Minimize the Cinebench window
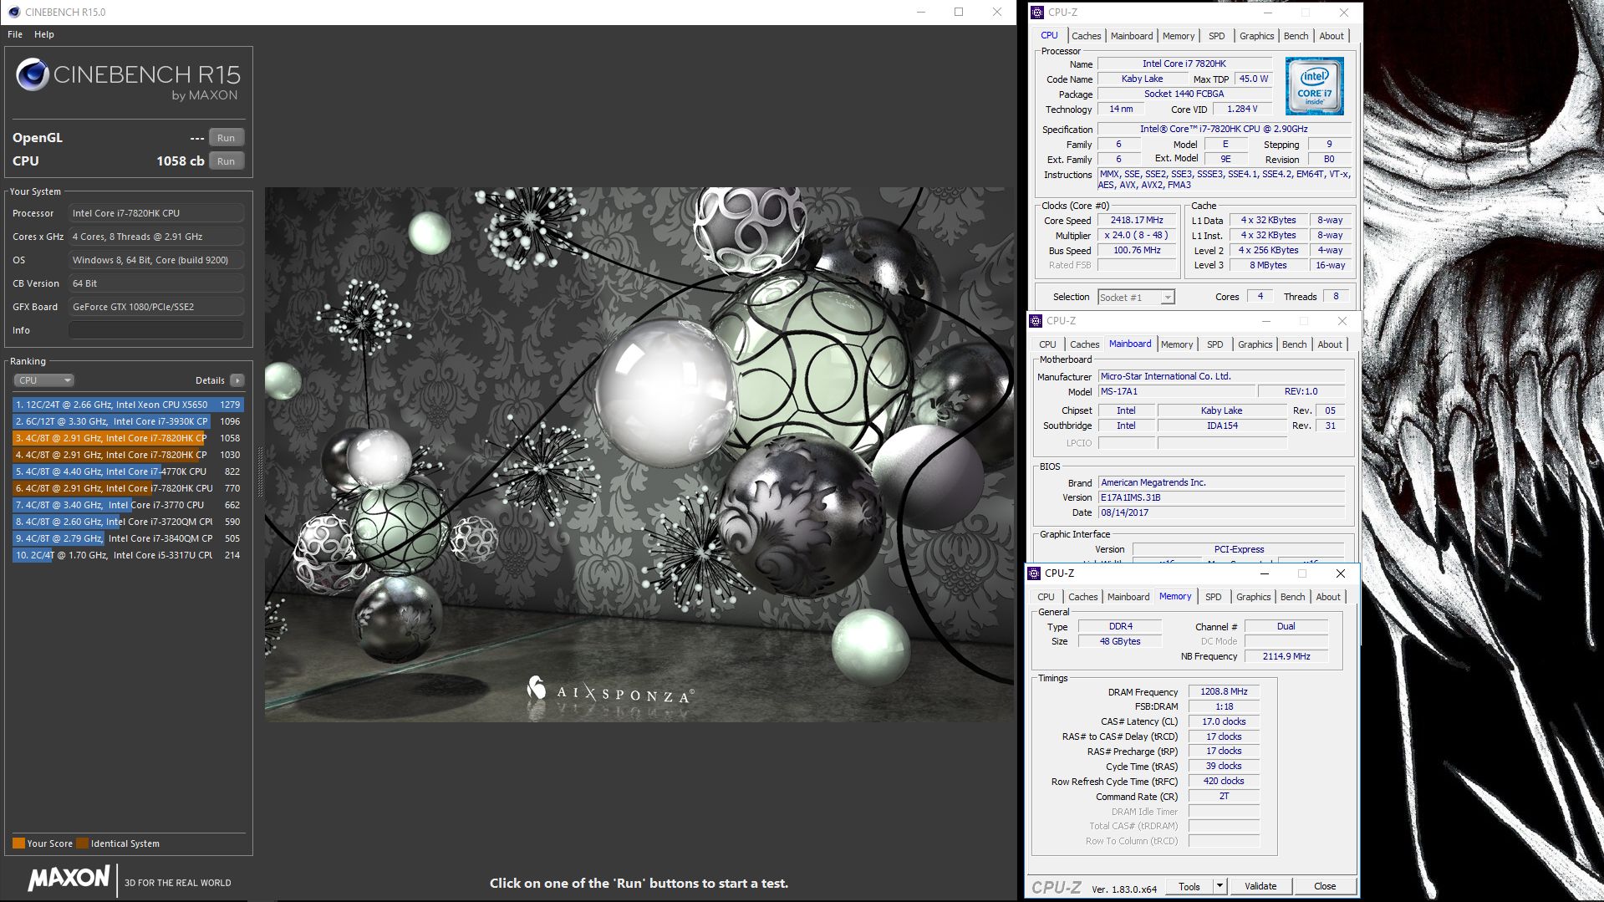1604x902 pixels. click(920, 12)
